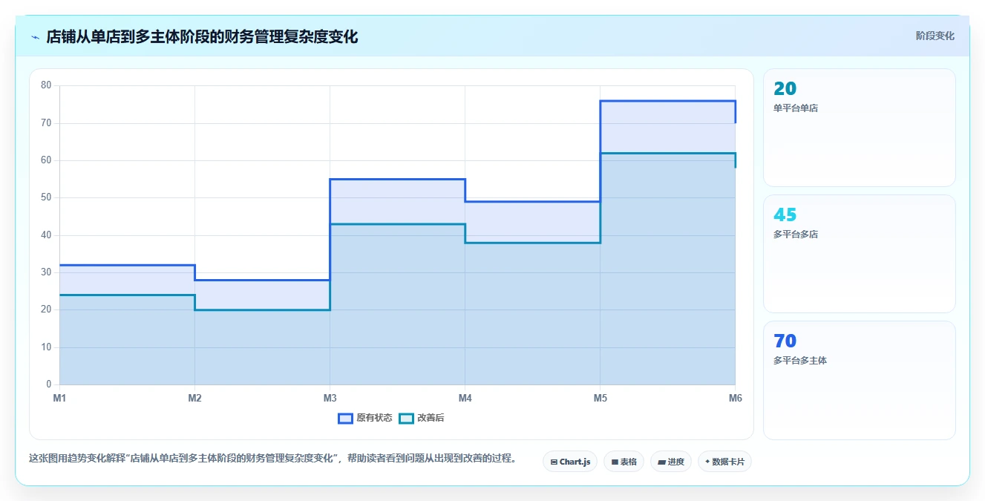985x501 pixels.
Task: Click the M5 x-axis label
Action: tap(600, 399)
